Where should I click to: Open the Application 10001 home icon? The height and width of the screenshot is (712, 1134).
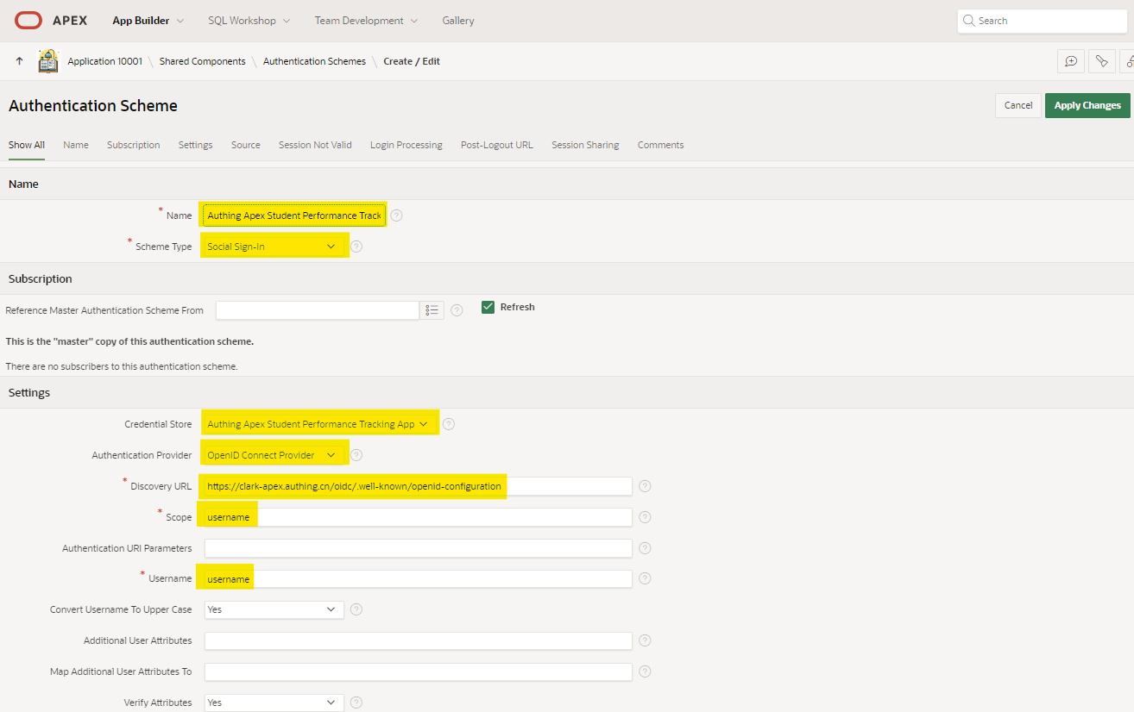48,61
